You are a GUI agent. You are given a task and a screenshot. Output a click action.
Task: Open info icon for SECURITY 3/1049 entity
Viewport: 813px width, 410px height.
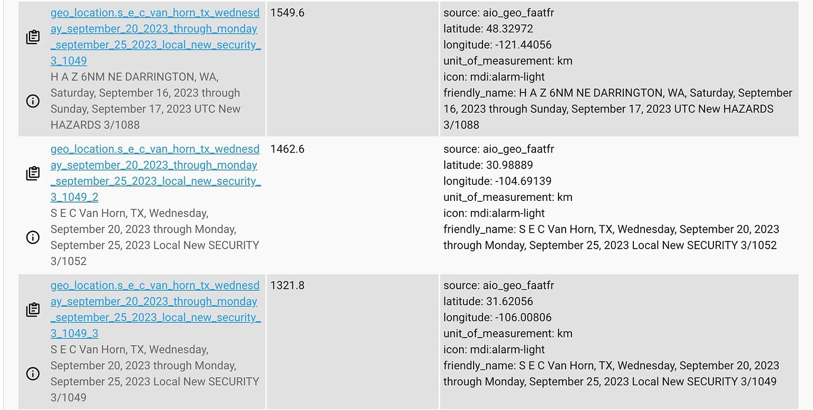coord(33,373)
